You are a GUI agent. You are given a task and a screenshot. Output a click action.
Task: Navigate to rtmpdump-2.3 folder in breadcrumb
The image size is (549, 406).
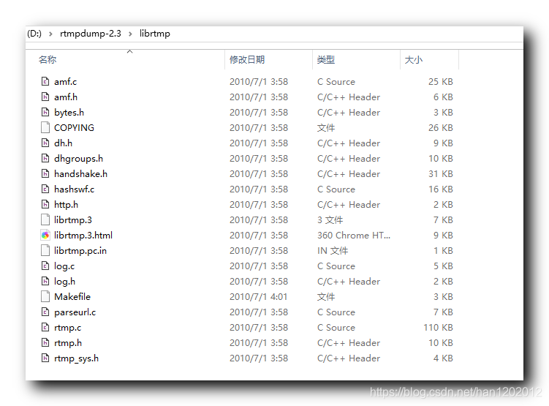[x=91, y=34]
